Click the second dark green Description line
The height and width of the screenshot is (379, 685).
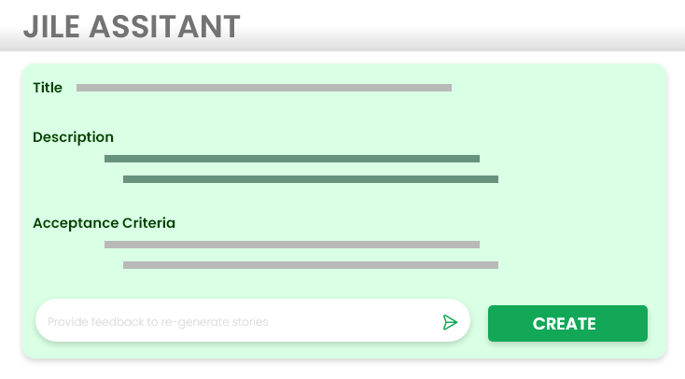(x=311, y=179)
